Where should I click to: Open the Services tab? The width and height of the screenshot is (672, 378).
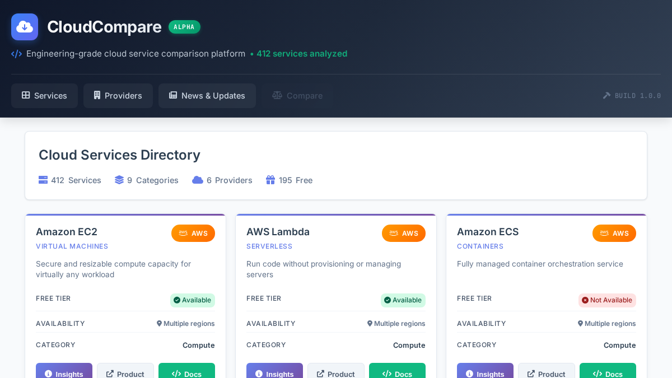(x=44, y=96)
